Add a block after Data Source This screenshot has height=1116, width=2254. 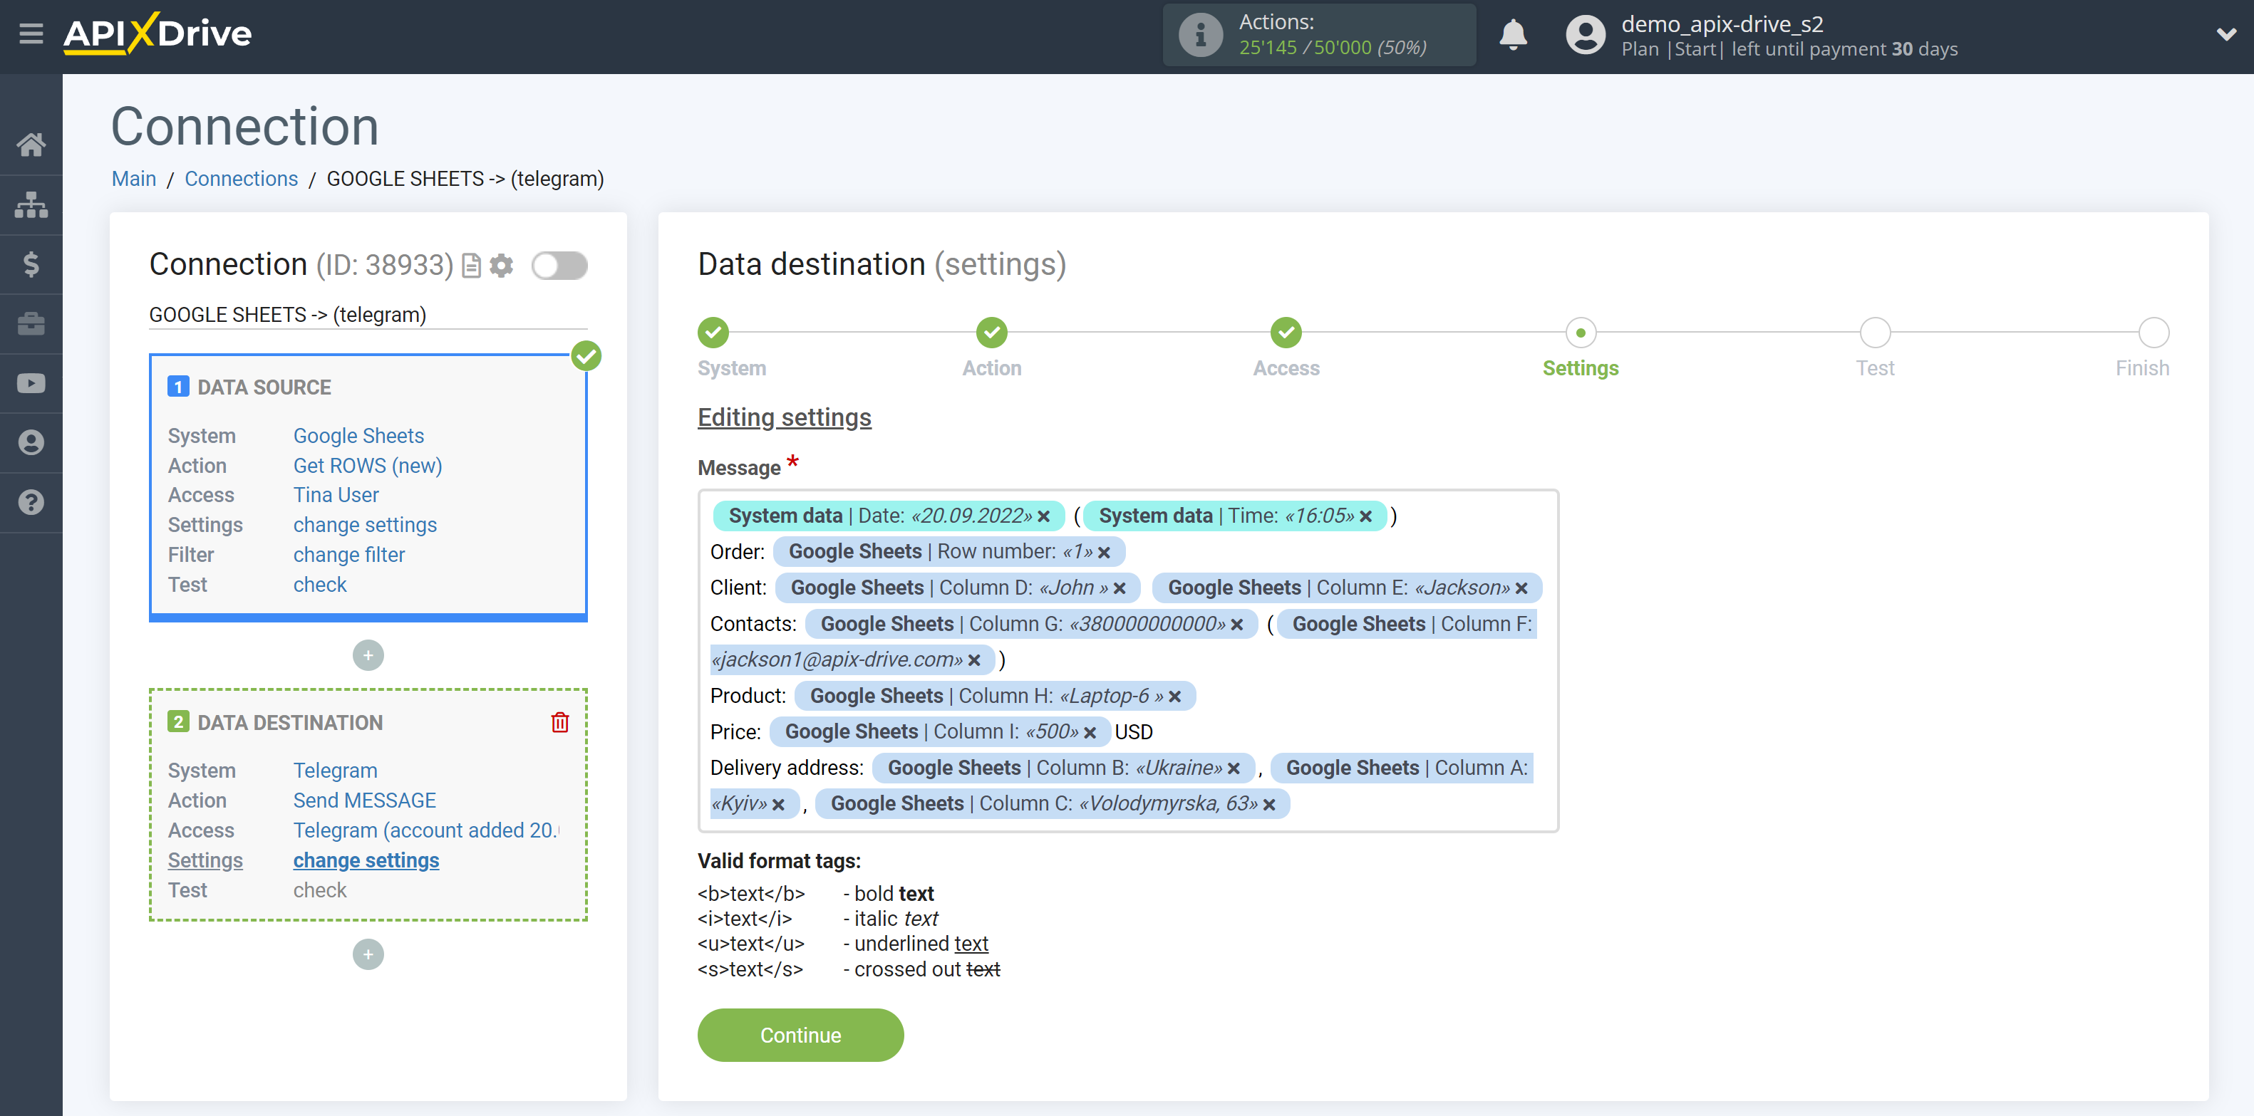pos(368,655)
